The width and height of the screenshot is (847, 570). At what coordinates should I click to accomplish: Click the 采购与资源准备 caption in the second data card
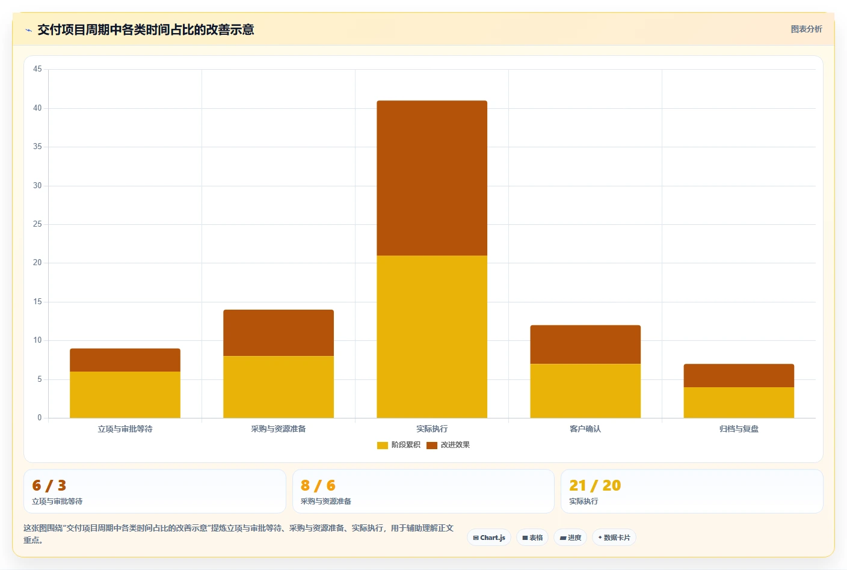pyautogui.click(x=326, y=501)
